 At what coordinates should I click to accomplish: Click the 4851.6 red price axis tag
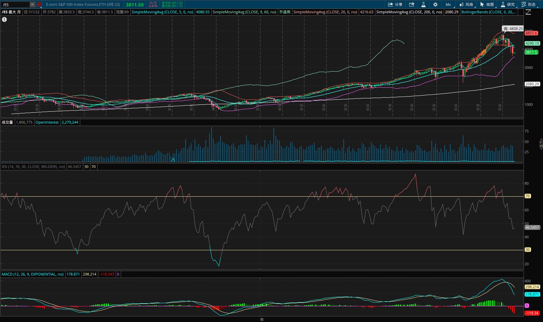tap(531, 33)
